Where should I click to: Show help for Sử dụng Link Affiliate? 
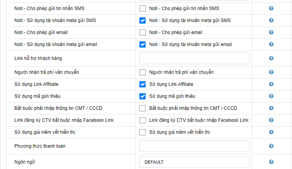(x=271, y=84)
